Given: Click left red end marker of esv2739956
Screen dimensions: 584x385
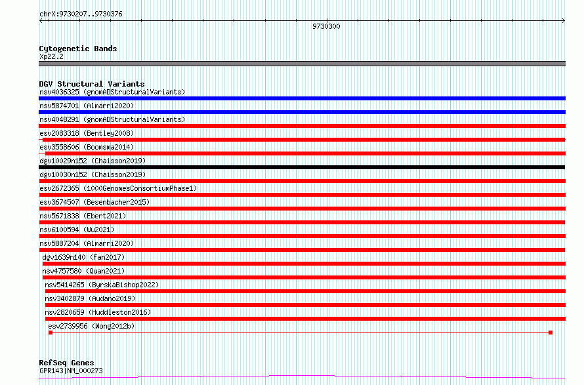Looking at the screenshot, I should pos(51,333).
